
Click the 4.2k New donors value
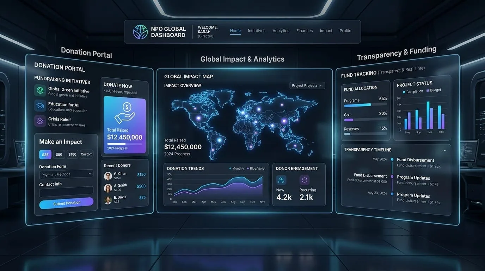(284, 197)
